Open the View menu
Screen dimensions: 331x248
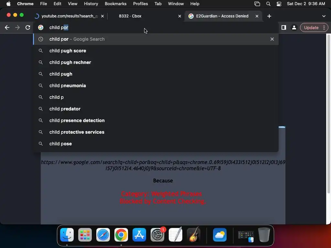click(73, 4)
